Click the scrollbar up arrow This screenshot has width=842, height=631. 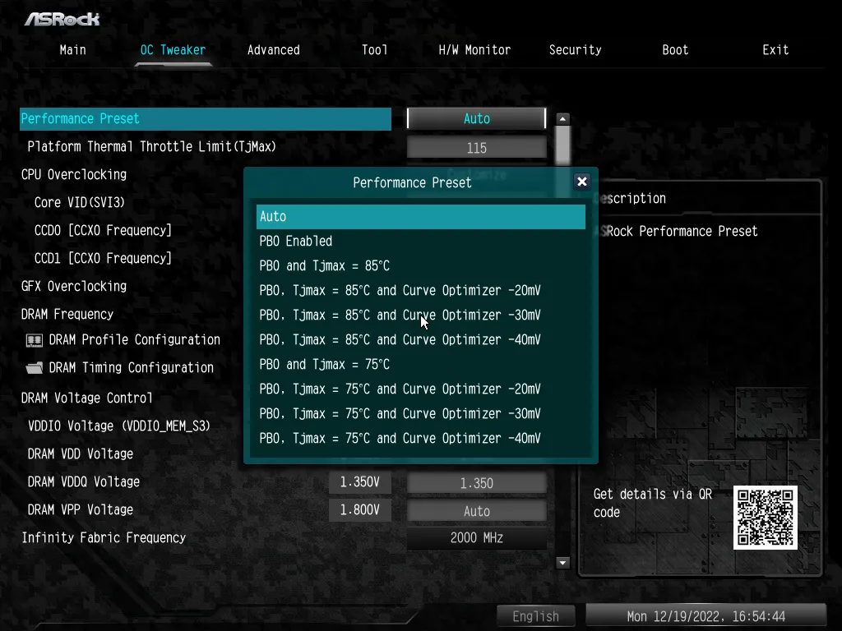562,119
